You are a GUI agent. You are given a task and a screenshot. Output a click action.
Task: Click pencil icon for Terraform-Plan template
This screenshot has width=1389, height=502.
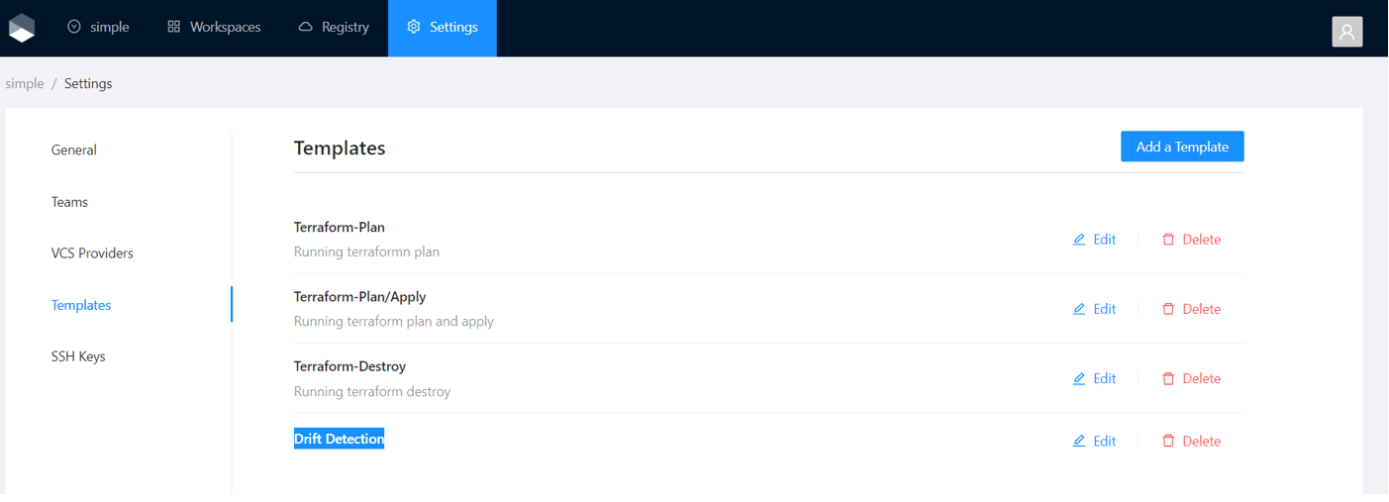click(1079, 240)
